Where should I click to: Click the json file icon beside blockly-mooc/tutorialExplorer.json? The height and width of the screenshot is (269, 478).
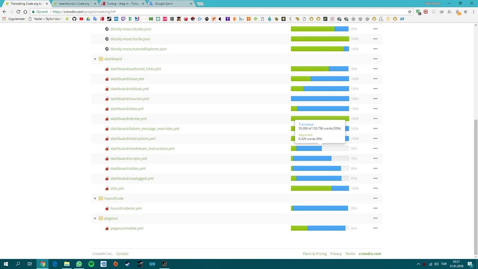pos(107,49)
